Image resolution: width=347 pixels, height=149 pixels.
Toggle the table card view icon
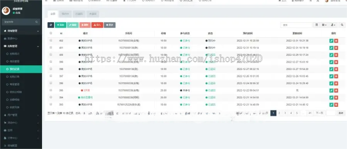(317, 25)
